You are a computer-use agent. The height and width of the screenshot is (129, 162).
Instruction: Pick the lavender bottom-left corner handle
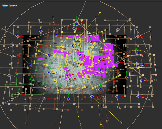coord(9,104)
